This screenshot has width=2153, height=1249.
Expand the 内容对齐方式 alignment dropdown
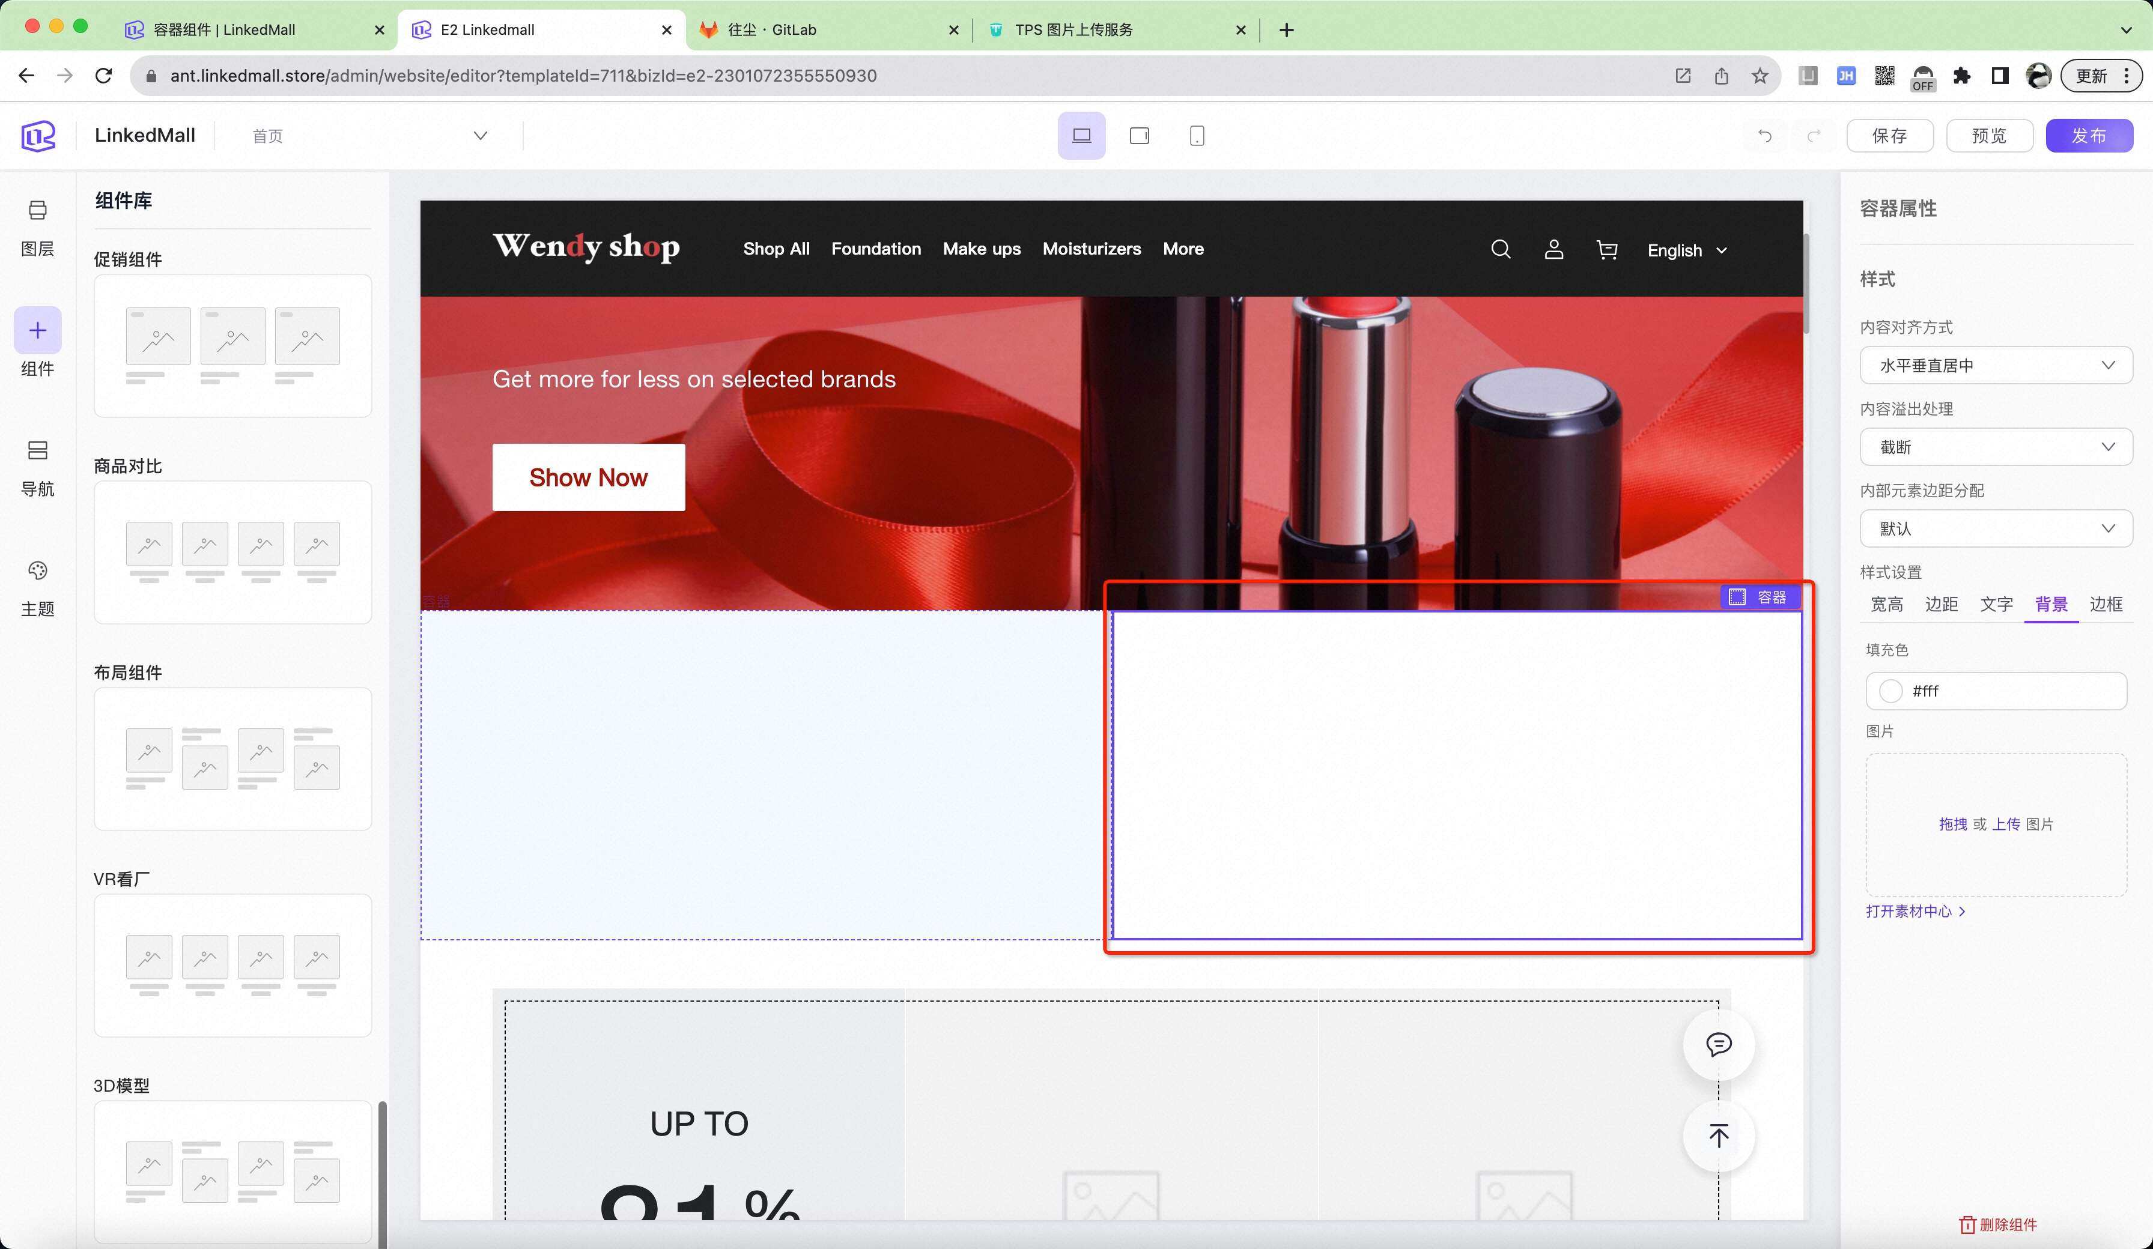point(1996,366)
